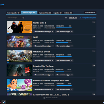Sort games by Tempo de jogo
Viewport: 104px width, 104px height.
click(73, 18)
